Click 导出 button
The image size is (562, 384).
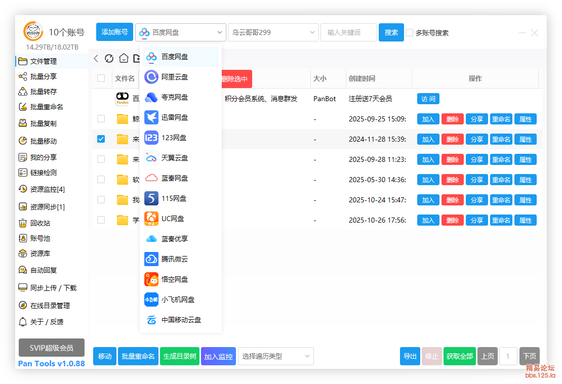[410, 356]
